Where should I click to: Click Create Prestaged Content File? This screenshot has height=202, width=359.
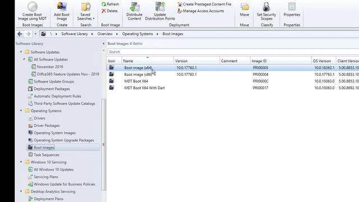click(x=204, y=4)
